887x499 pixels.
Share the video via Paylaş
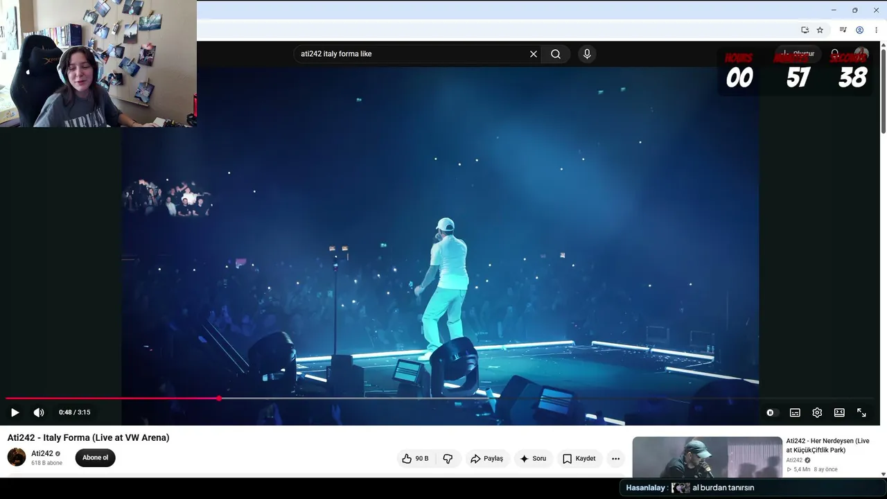487,459
